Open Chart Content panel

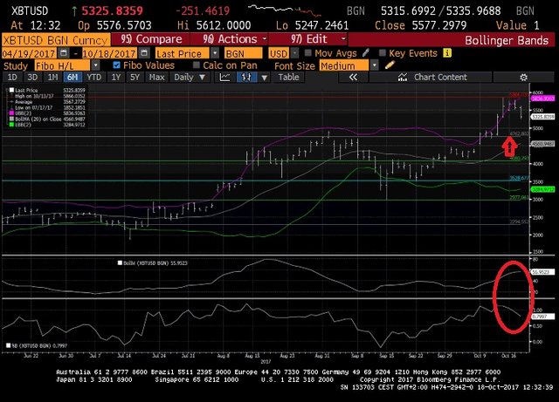tap(431, 78)
